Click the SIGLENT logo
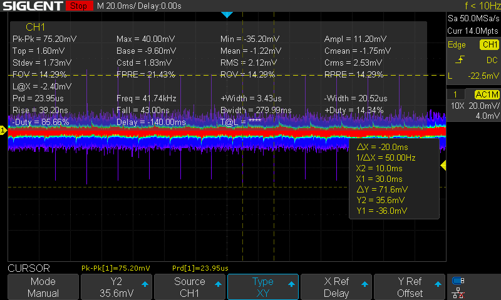 coord(33,6)
